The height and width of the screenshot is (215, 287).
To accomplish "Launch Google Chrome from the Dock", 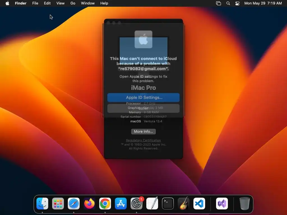I will point(105,204).
